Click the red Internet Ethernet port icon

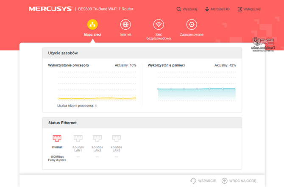click(57, 138)
